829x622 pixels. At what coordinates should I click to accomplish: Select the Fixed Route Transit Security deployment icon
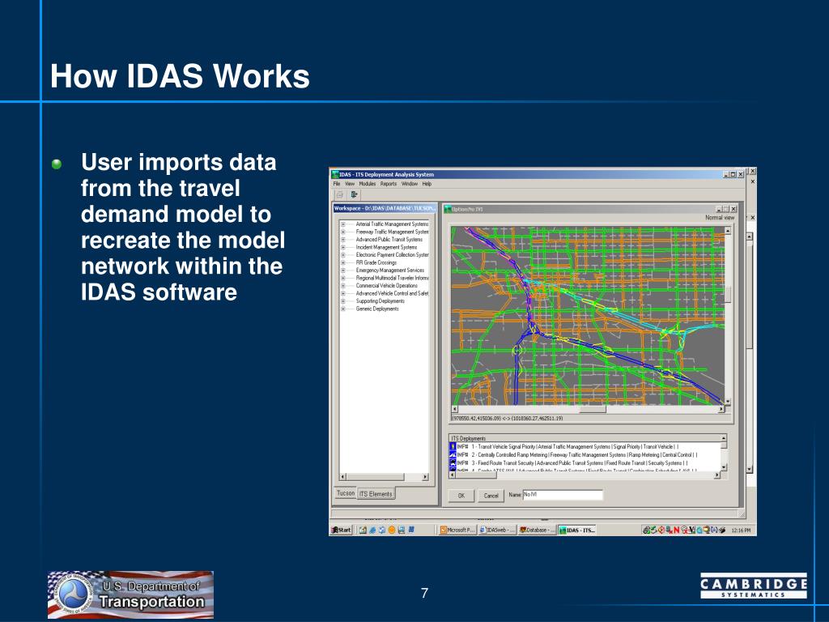point(453,462)
